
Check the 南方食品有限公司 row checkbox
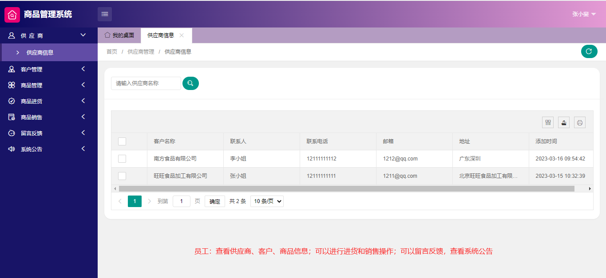[122, 159]
